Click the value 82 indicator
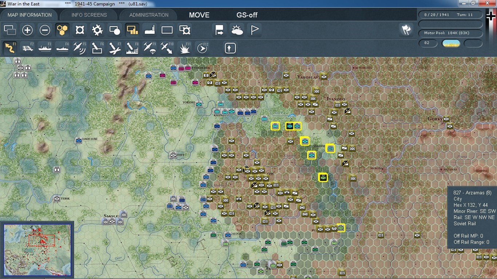 [x=428, y=43]
